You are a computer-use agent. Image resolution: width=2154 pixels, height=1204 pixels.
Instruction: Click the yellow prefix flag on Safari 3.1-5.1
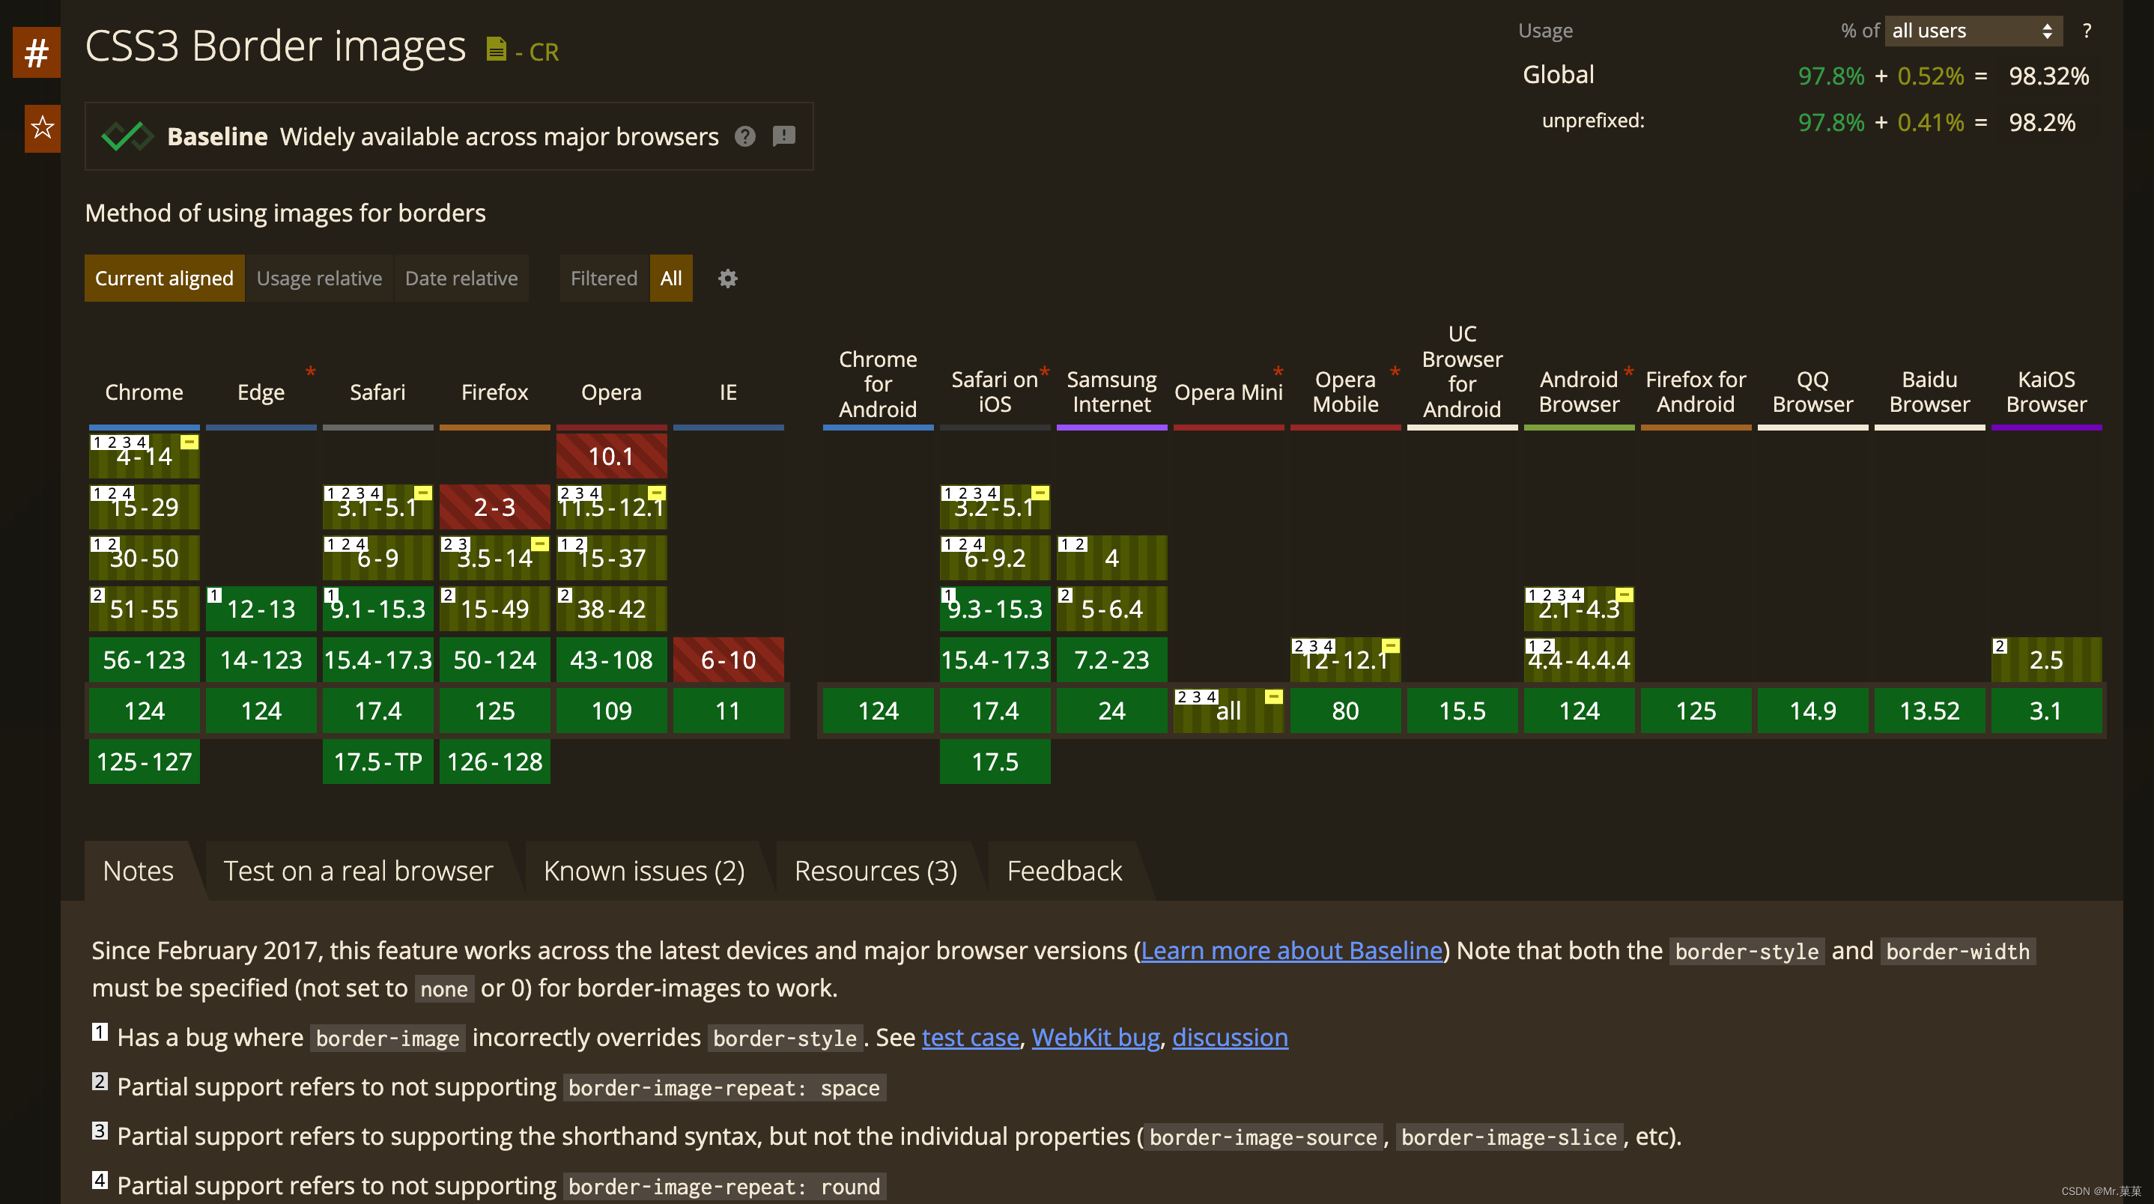coord(423,493)
